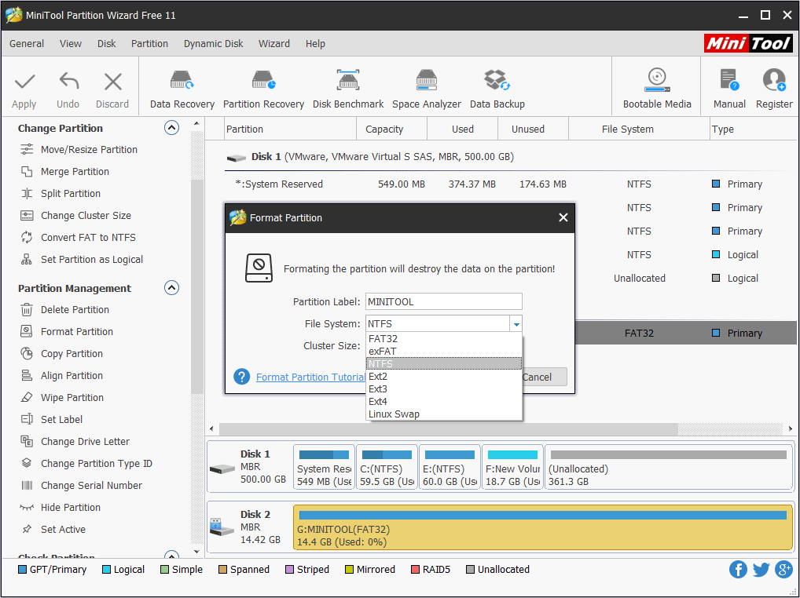Open the Google Plus share icon

[783, 569]
